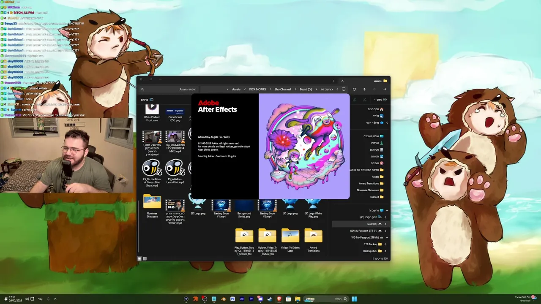The height and width of the screenshot is (304, 541).
Task: Open the Notepad taskbar icon
Action: coord(214,299)
